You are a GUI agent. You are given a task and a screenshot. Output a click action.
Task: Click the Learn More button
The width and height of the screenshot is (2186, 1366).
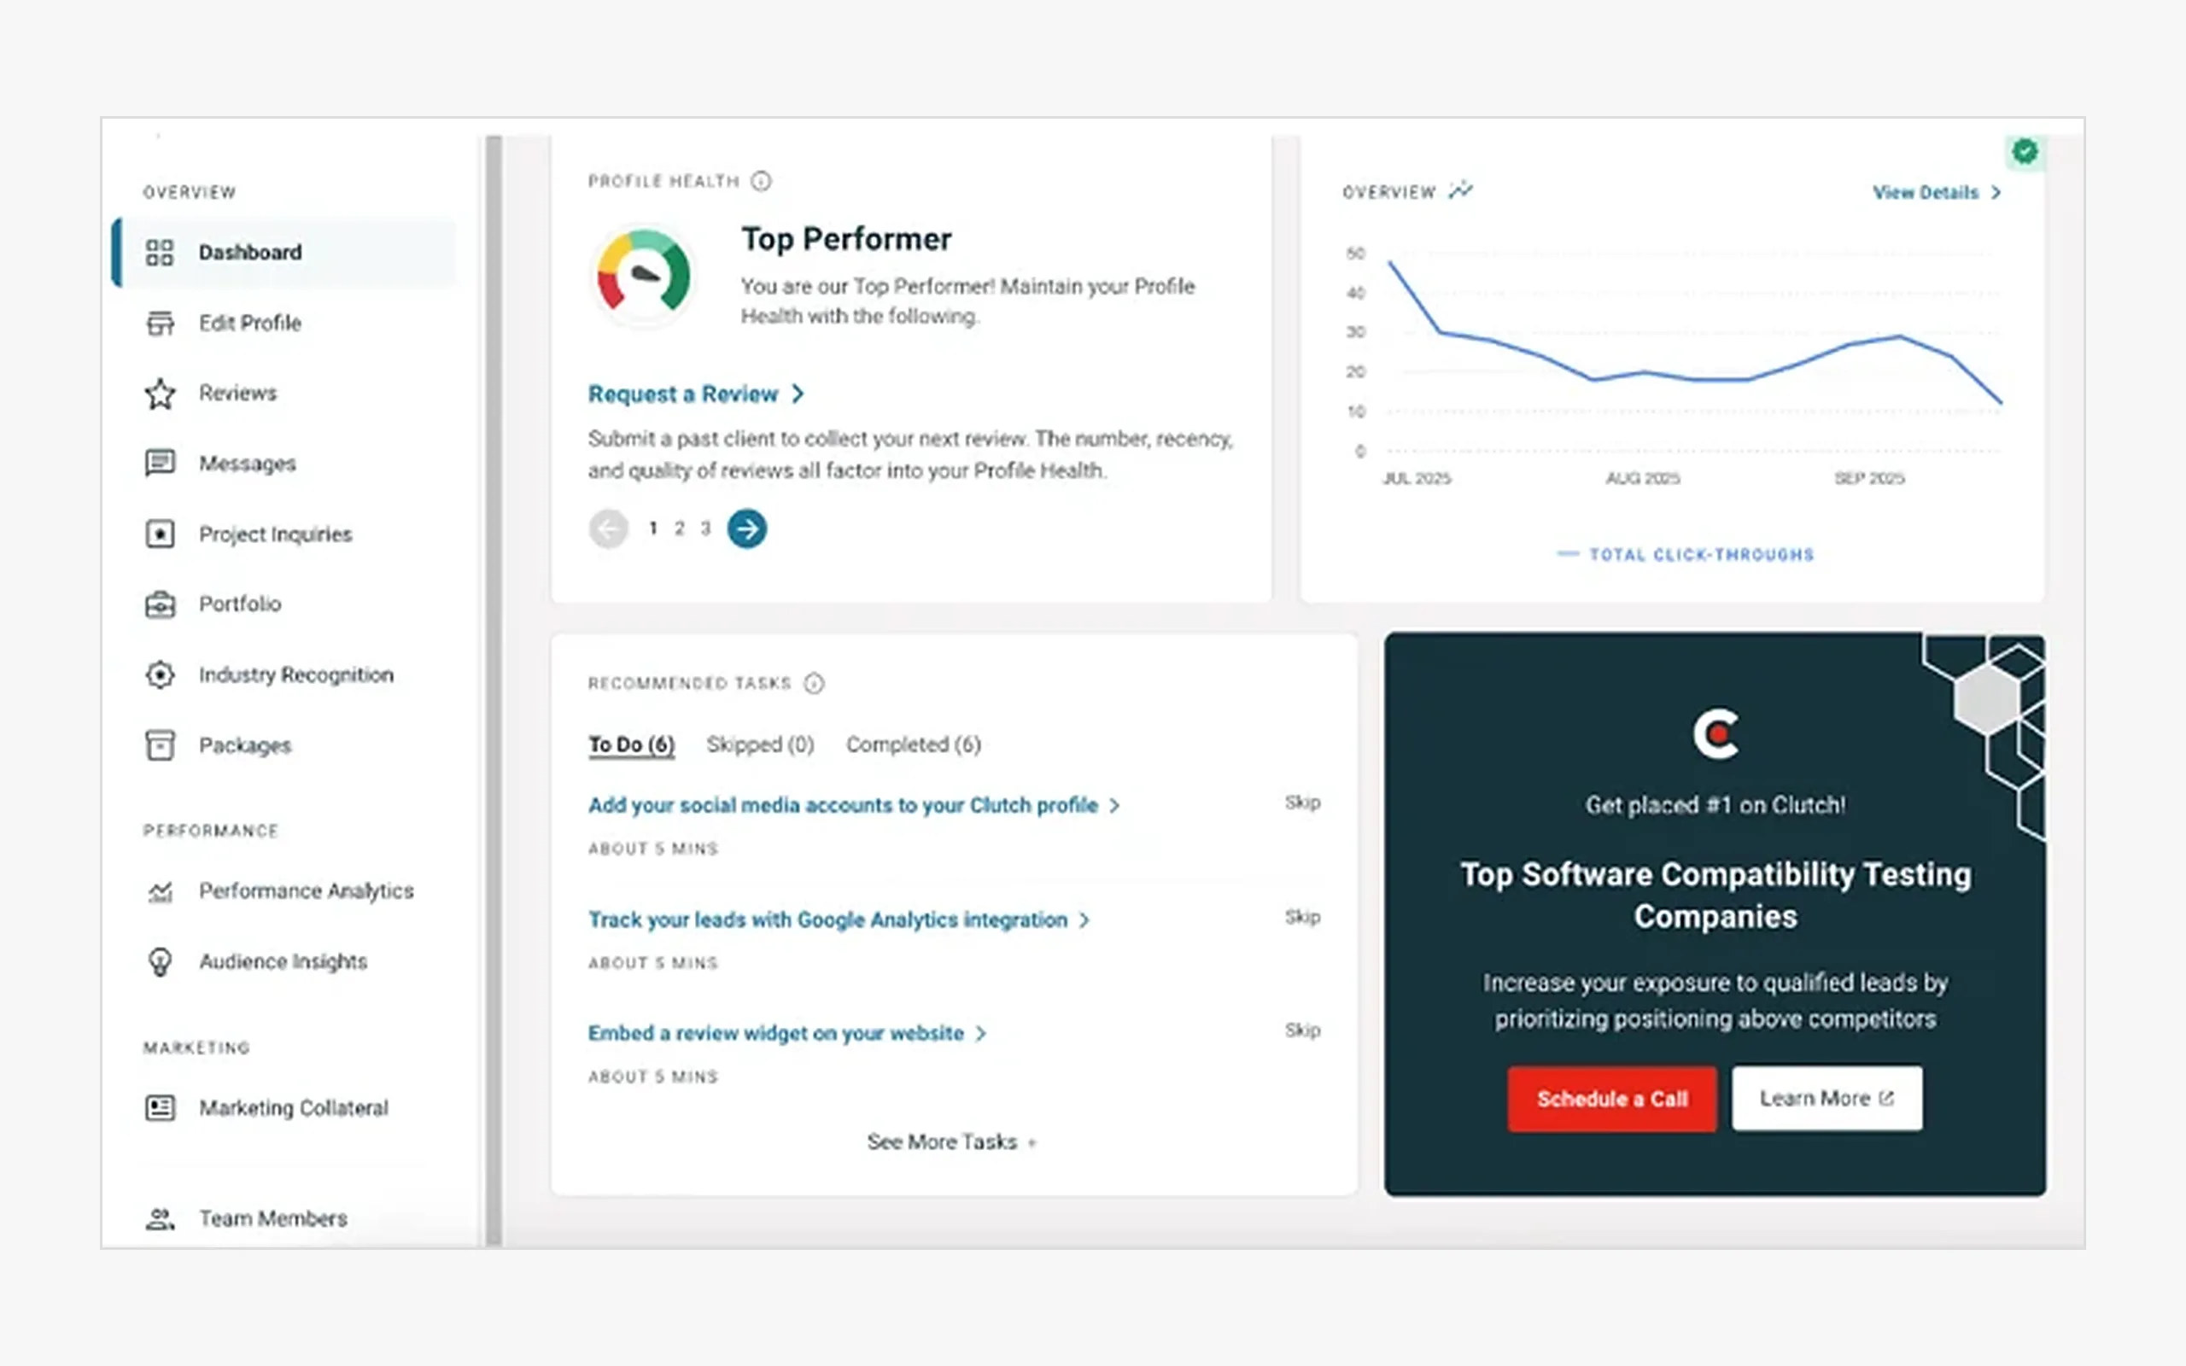pos(1827,1099)
